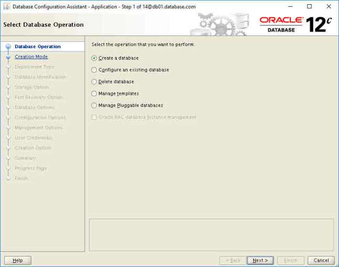Minimize the Database Configuration Assistant window
The height and width of the screenshot is (267, 339).
[x=290, y=7]
